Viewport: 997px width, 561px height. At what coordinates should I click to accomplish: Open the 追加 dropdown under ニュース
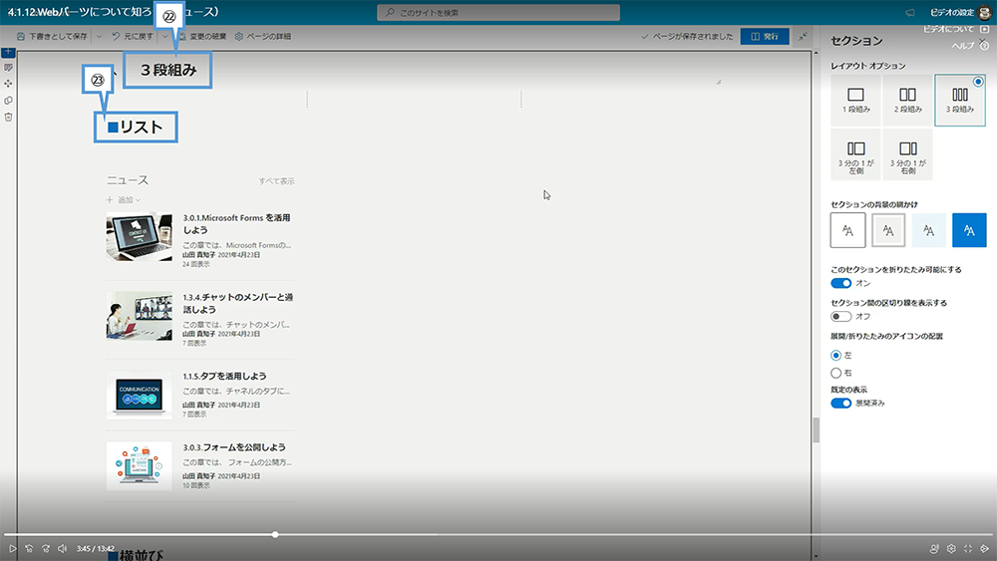pyautogui.click(x=124, y=200)
